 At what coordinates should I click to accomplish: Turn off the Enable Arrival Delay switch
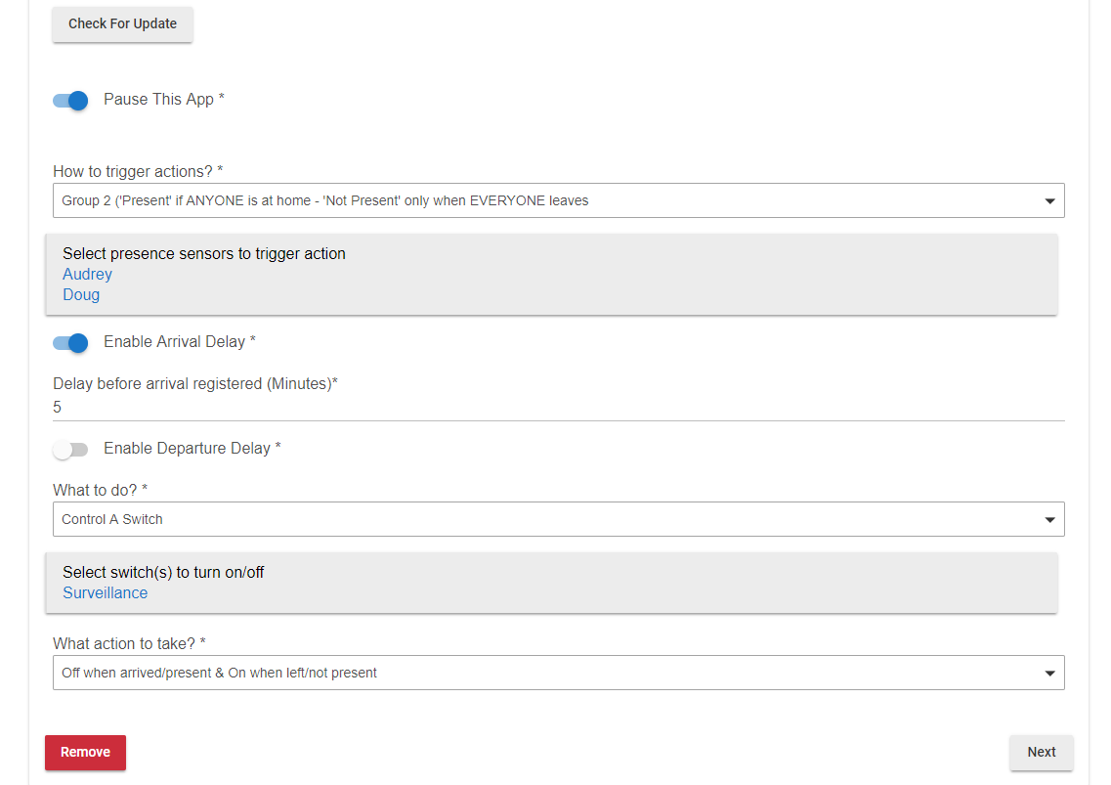coord(71,342)
